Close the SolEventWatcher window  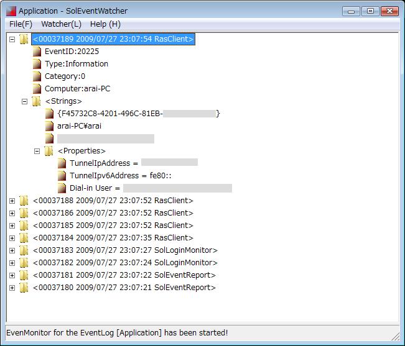(390, 11)
